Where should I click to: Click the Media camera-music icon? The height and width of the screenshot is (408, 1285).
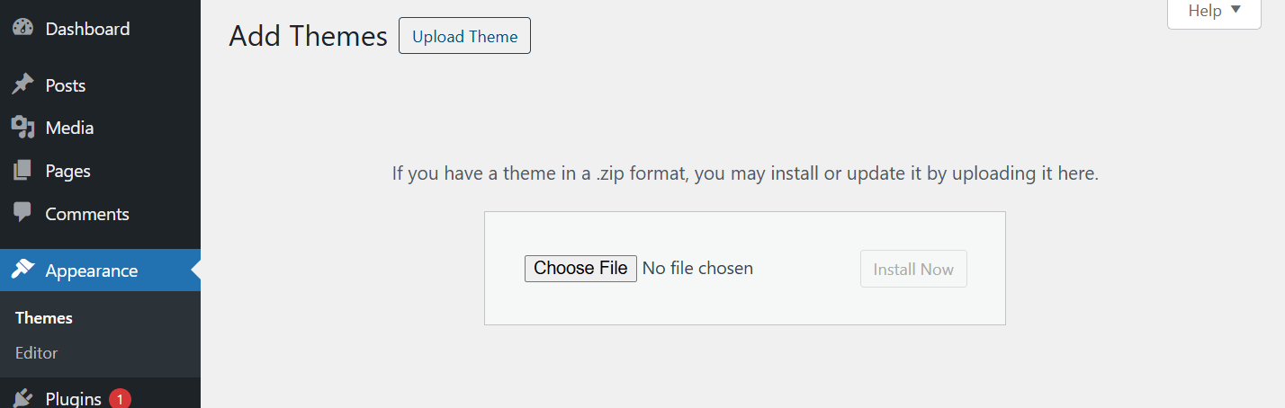pos(22,128)
